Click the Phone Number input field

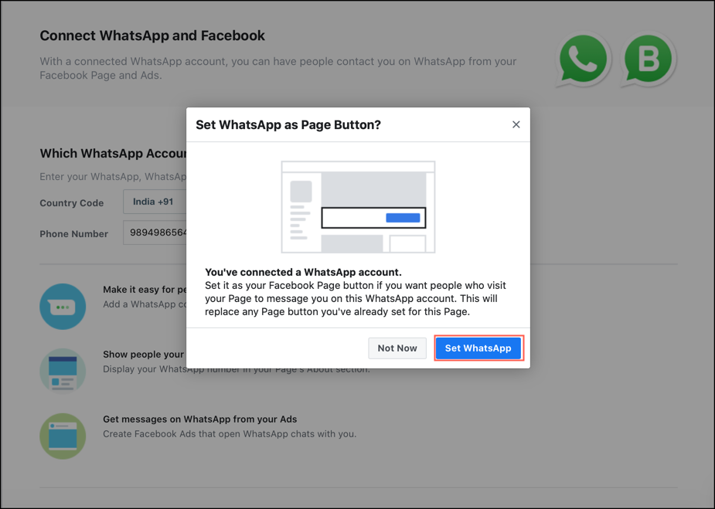coord(155,232)
